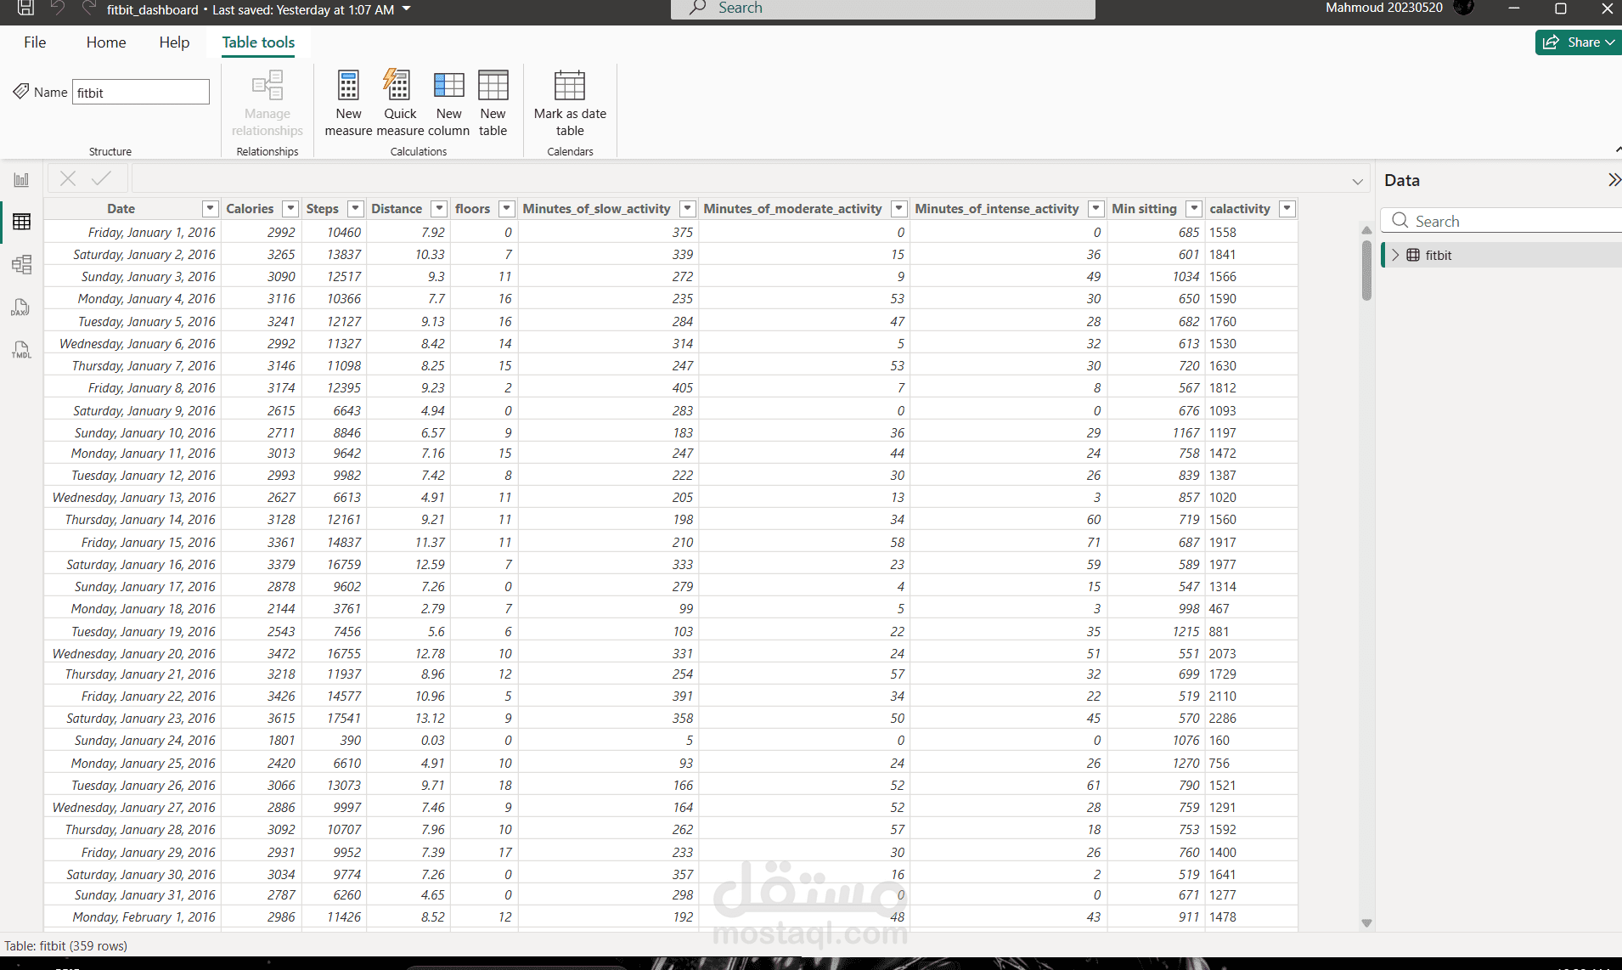Select the Friday, January 1, 2016 cell
The image size is (1622, 970).
[x=132, y=232]
